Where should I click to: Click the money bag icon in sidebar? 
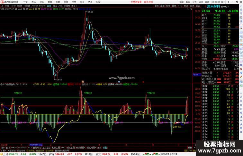point(241,69)
